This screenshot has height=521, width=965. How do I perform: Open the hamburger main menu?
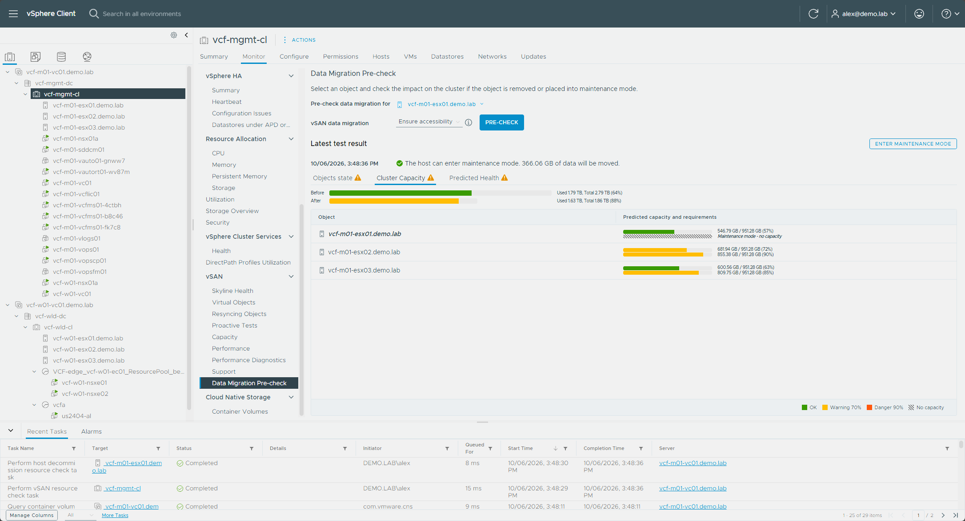13,14
